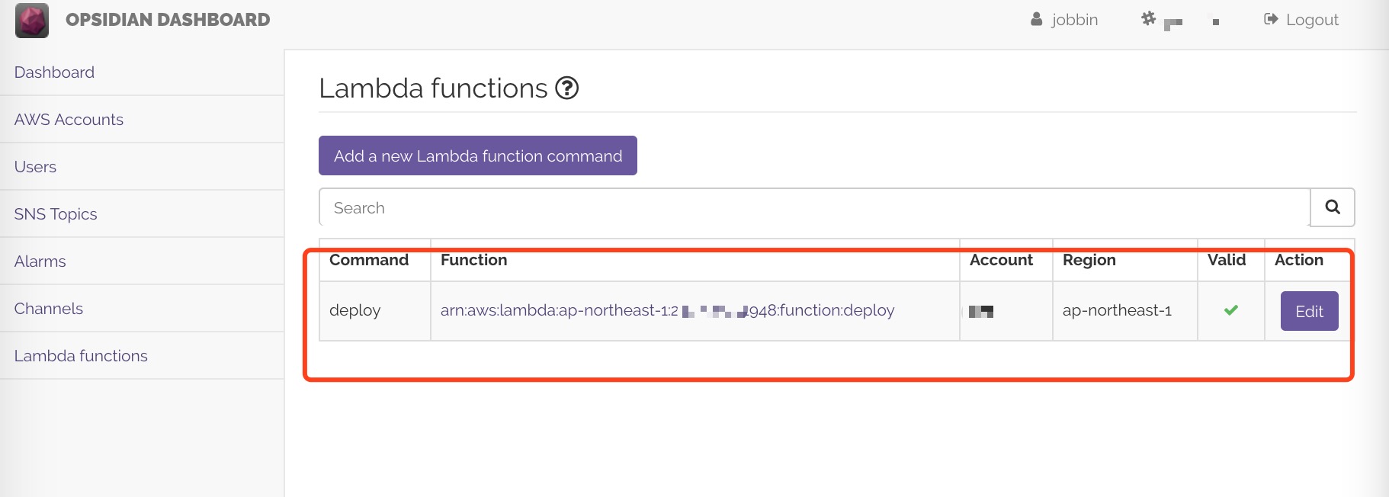Open the settings gear icon
This screenshot has height=497, width=1389.
point(1148,19)
